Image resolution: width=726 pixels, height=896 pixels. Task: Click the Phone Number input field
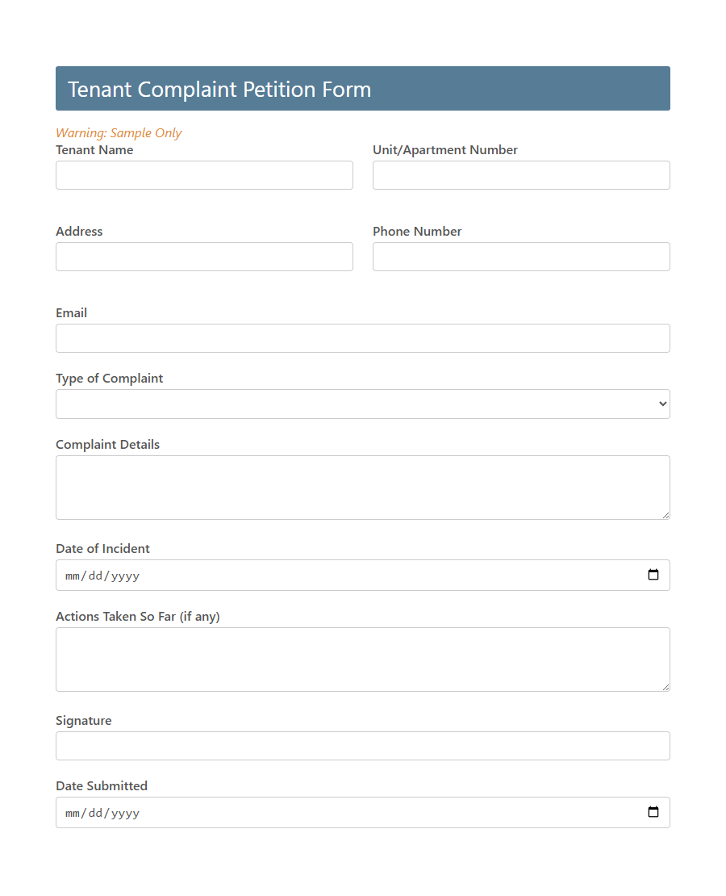[x=521, y=257]
